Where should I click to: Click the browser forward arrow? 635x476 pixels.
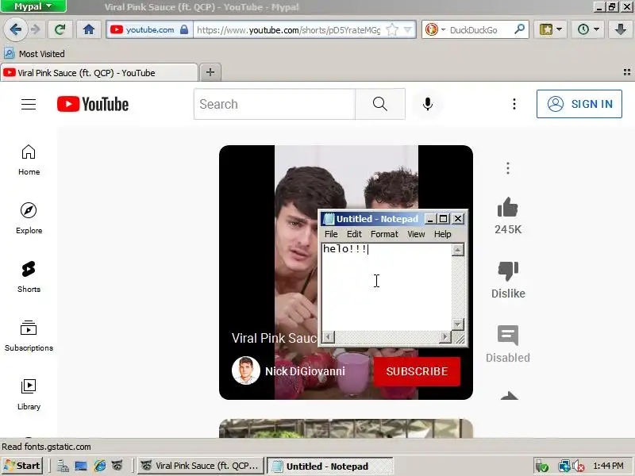pyautogui.click(x=36, y=29)
